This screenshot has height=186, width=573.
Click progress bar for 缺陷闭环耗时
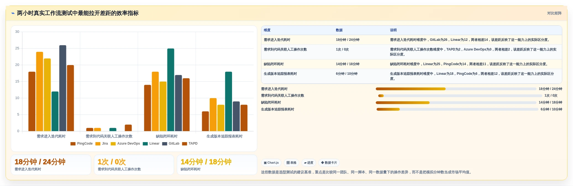pos(456,103)
